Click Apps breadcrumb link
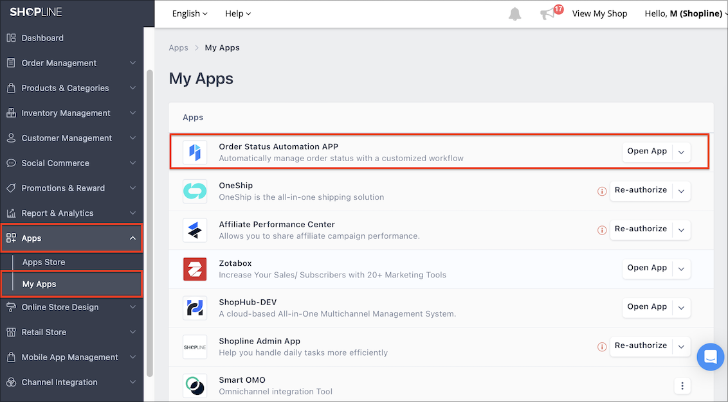This screenshot has height=402, width=728. click(178, 48)
